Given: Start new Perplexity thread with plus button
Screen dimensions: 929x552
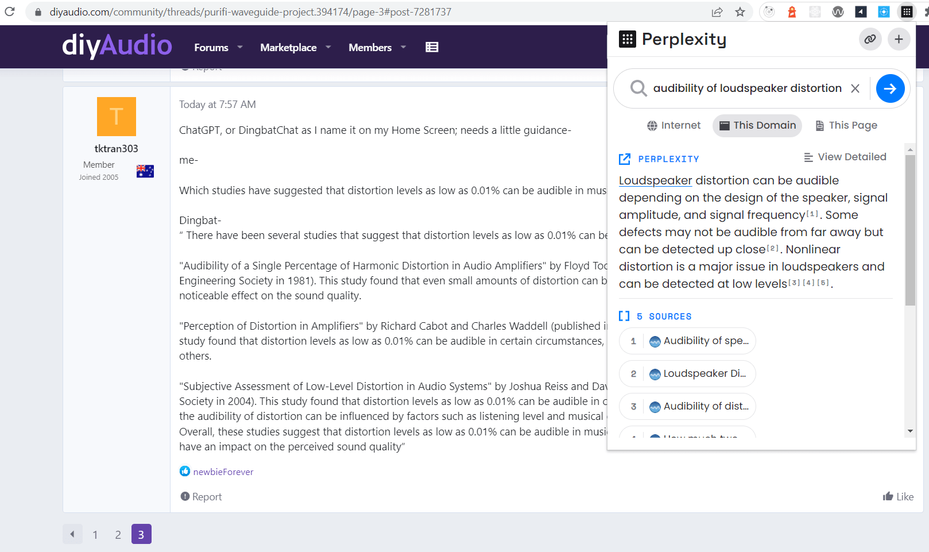Looking at the screenshot, I should point(899,39).
